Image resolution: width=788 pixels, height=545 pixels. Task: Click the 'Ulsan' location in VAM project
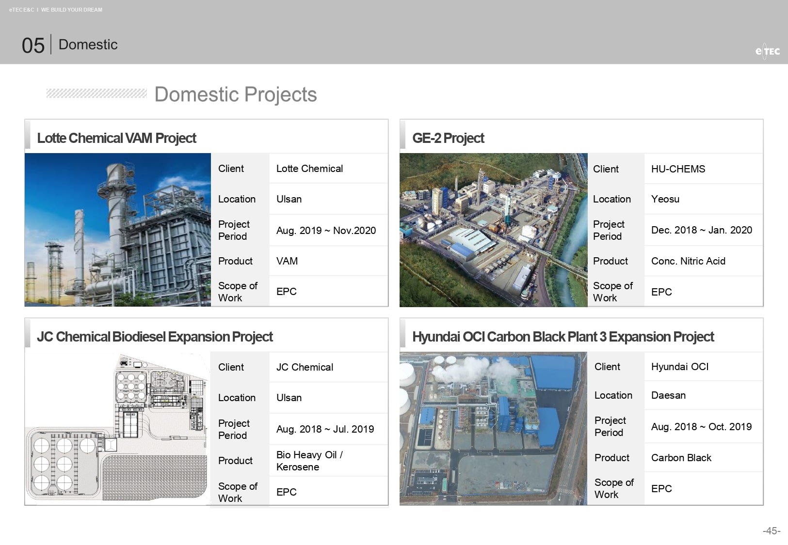tap(289, 199)
